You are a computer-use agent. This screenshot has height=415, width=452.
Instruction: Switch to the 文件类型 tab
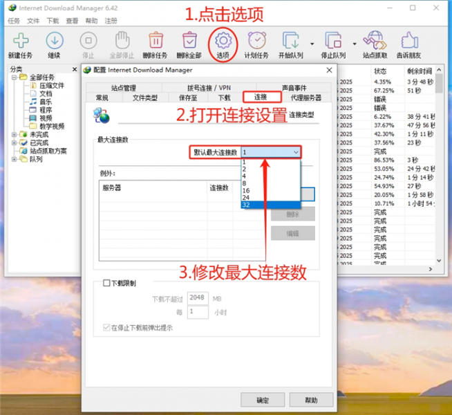[x=145, y=98]
